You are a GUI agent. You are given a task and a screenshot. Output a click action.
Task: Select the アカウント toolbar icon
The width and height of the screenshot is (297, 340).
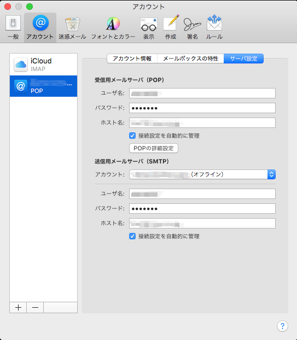click(x=40, y=27)
